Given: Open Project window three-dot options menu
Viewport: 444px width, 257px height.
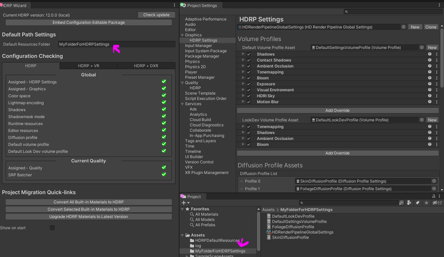Looking at the screenshot, I should 440,196.
